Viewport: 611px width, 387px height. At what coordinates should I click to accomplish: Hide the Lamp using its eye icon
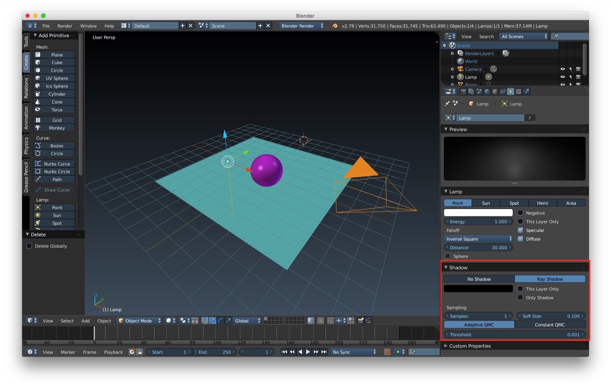563,77
